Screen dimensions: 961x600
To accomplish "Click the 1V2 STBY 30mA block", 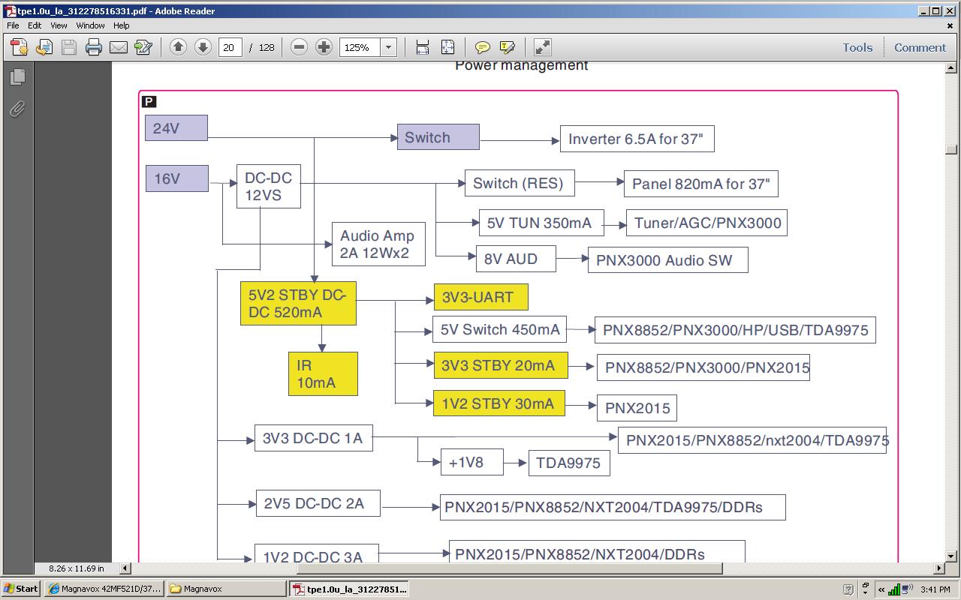I will coord(499,403).
